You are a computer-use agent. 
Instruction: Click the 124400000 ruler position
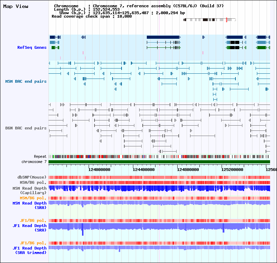[144, 170]
